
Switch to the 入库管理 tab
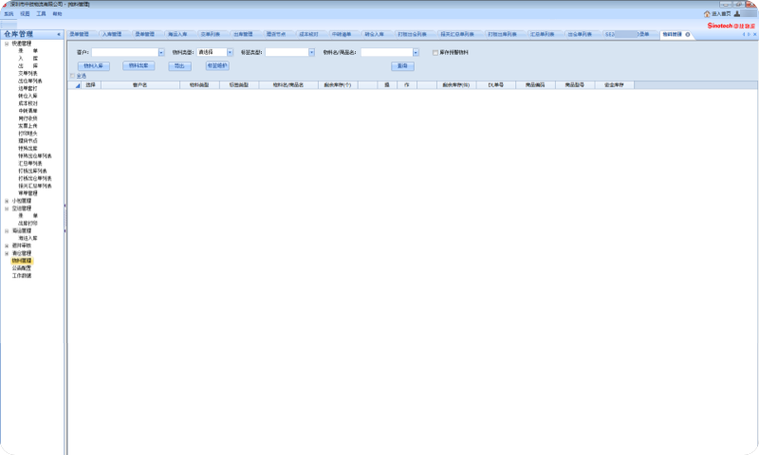point(112,34)
